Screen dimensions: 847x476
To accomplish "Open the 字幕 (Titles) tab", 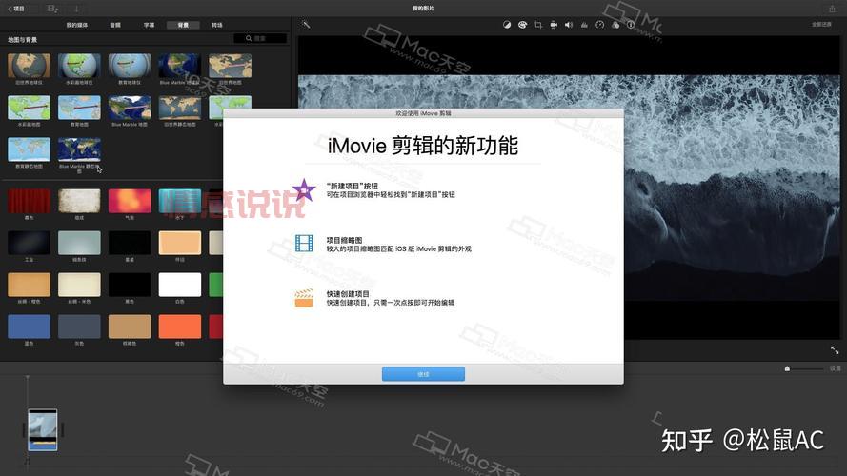I will coord(150,24).
